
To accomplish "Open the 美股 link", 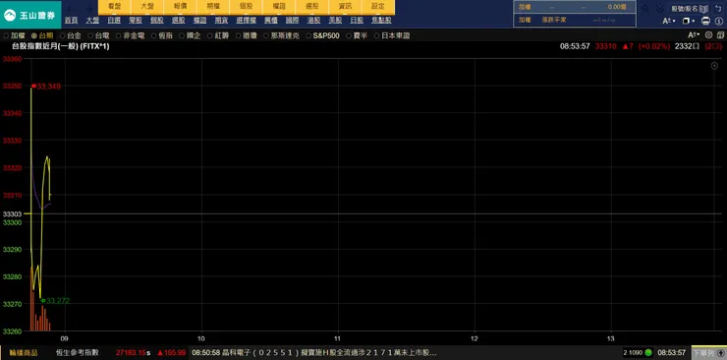I will tap(335, 21).
